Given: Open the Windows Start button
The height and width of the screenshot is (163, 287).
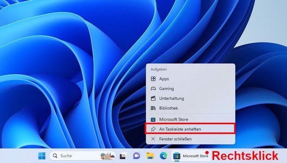Looking at the screenshot, I should (x=42, y=156).
